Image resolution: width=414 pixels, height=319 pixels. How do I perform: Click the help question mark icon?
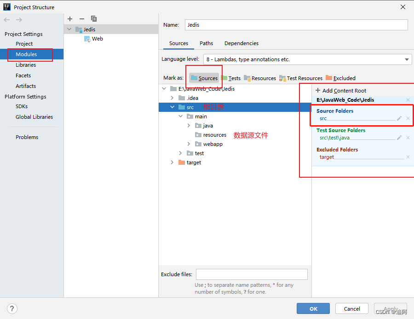tap(12, 308)
